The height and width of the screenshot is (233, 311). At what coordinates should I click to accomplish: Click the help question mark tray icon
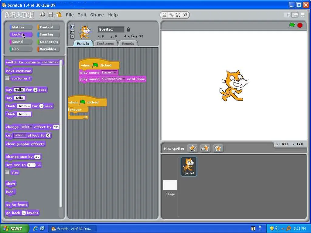[253, 228]
